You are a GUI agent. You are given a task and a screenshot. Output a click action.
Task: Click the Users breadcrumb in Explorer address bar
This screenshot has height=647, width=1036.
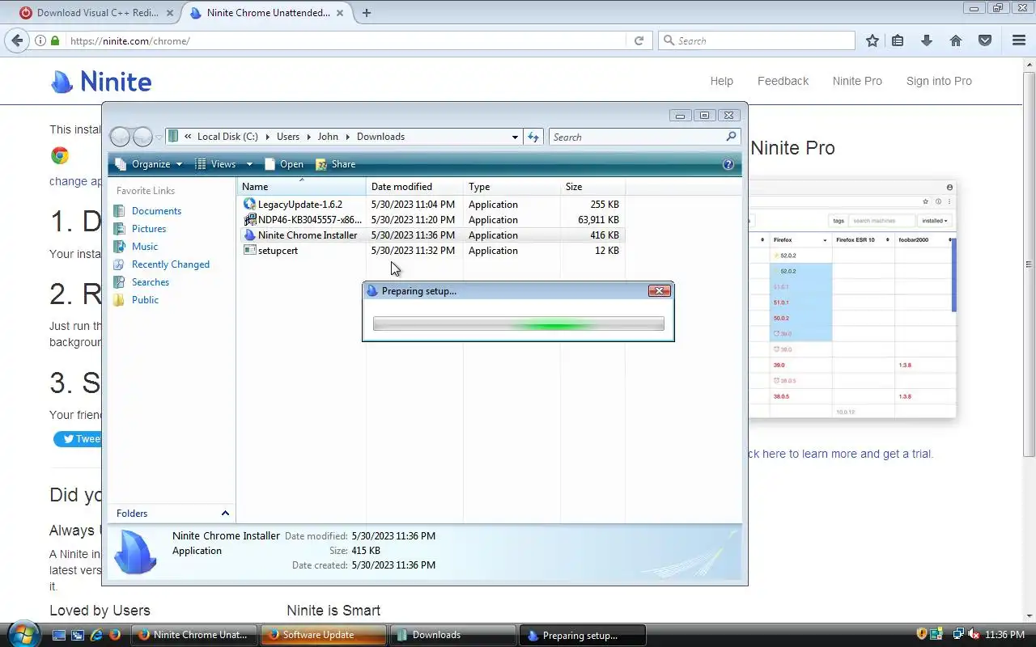[288, 137]
